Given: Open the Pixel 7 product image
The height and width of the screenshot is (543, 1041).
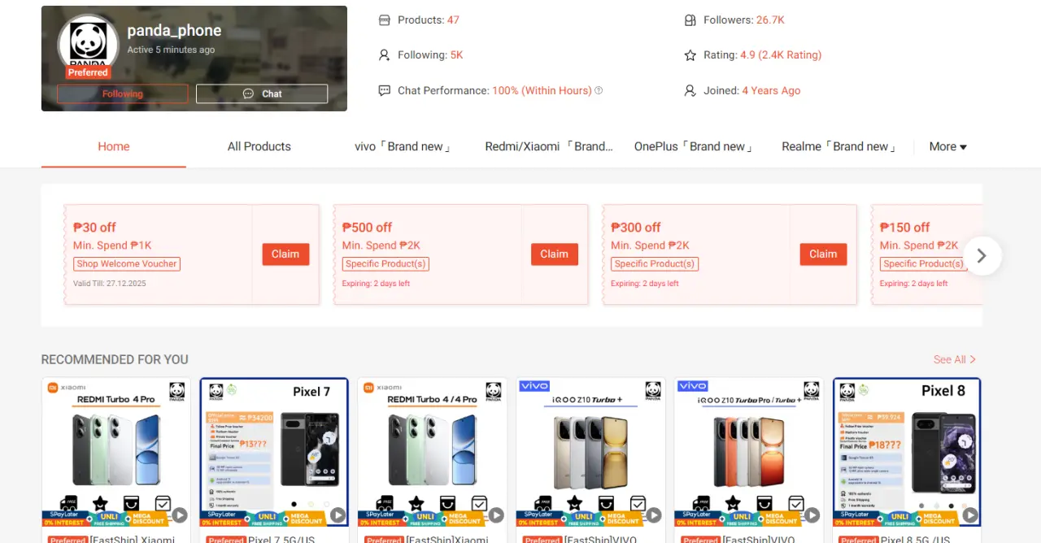Looking at the screenshot, I should [x=274, y=452].
